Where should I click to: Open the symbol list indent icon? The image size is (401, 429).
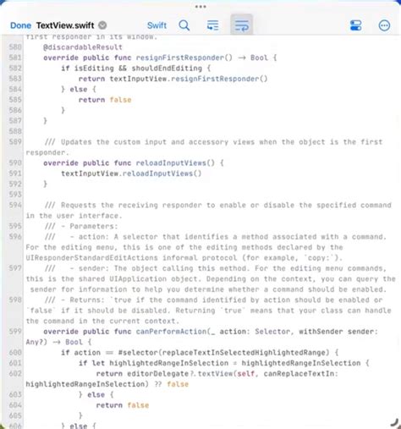tap(212, 25)
